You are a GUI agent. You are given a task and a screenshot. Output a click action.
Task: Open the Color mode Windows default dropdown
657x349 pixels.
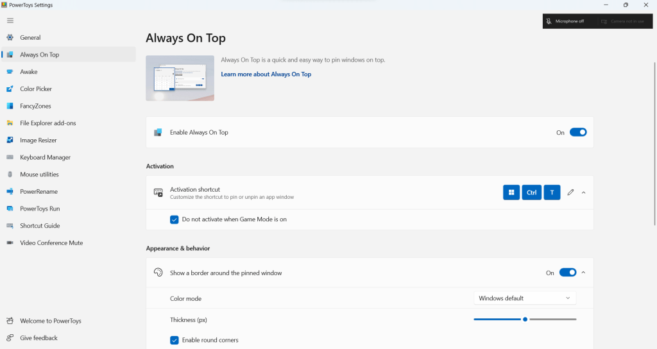pyautogui.click(x=525, y=298)
